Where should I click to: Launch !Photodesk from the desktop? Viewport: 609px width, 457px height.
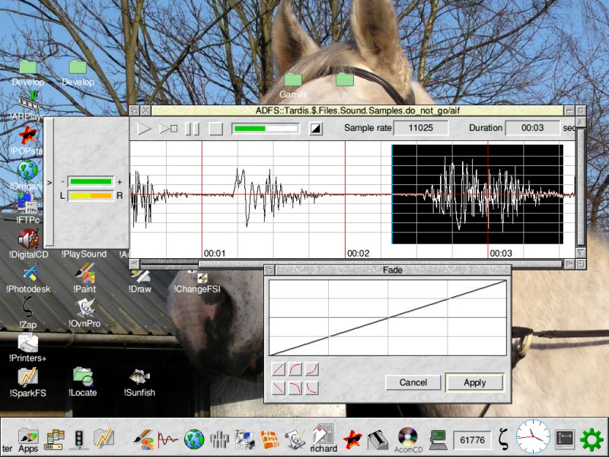coord(28,278)
